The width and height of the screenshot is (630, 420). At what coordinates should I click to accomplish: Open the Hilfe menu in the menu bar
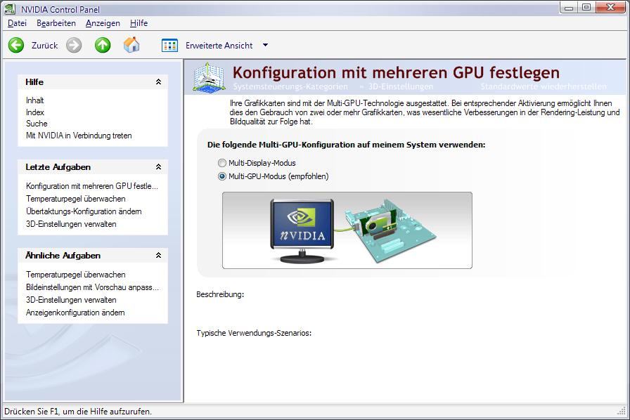[139, 23]
